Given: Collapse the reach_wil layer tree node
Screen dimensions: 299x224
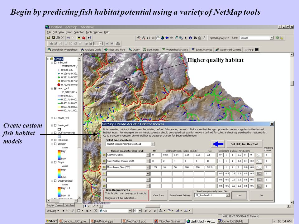Looking at the screenshot, I should (x=52, y=88).
